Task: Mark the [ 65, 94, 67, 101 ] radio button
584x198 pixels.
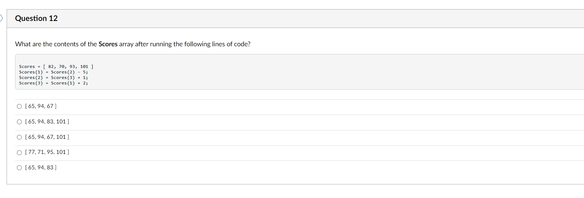Action: [x=19, y=137]
